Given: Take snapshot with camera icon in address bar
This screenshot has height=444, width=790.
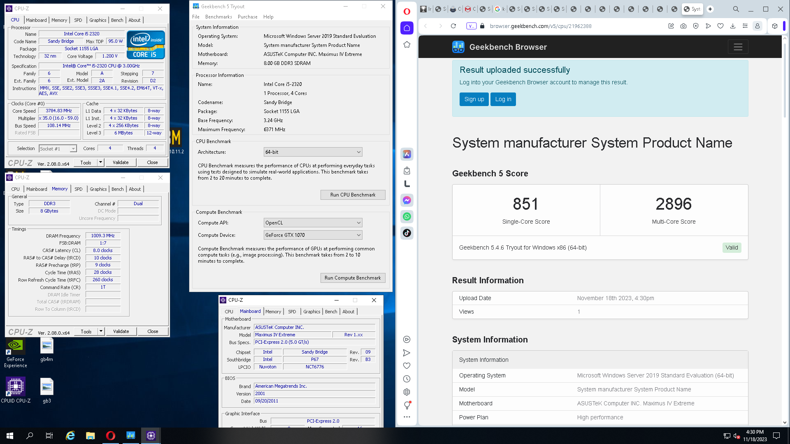Looking at the screenshot, I should pos(683,26).
